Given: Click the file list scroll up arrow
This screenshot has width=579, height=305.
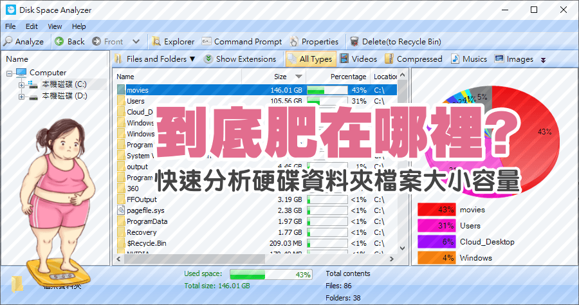Looking at the screenshot, I should point(403,75).
